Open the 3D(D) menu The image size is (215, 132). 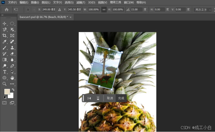point(92,2)
